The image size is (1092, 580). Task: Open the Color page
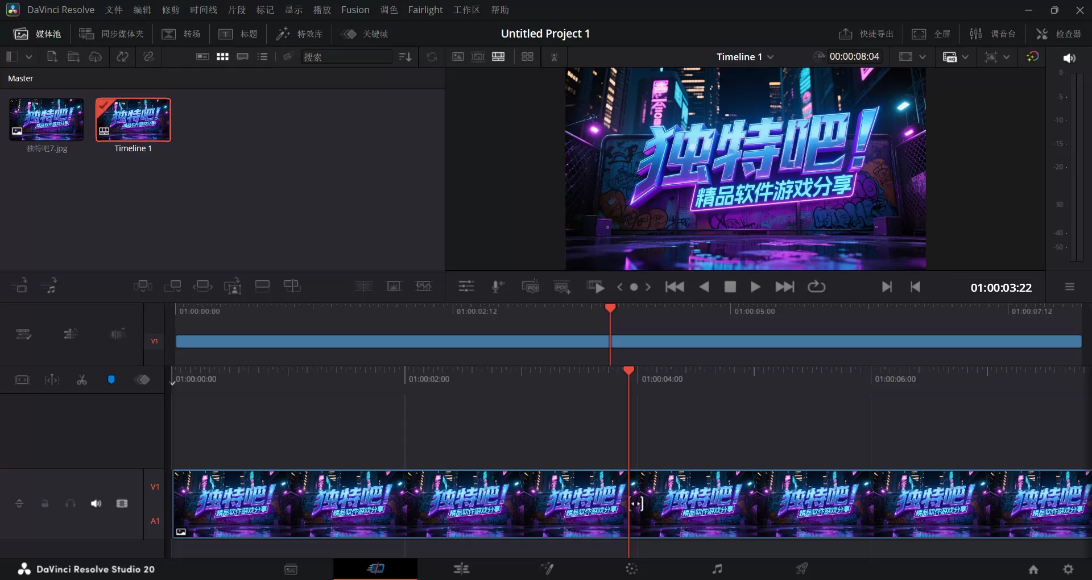[x=631, y=569]
